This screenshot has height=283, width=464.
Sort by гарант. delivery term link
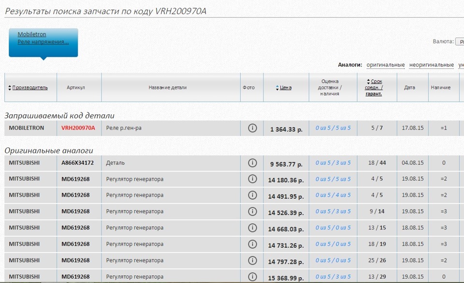click(374, 94)
